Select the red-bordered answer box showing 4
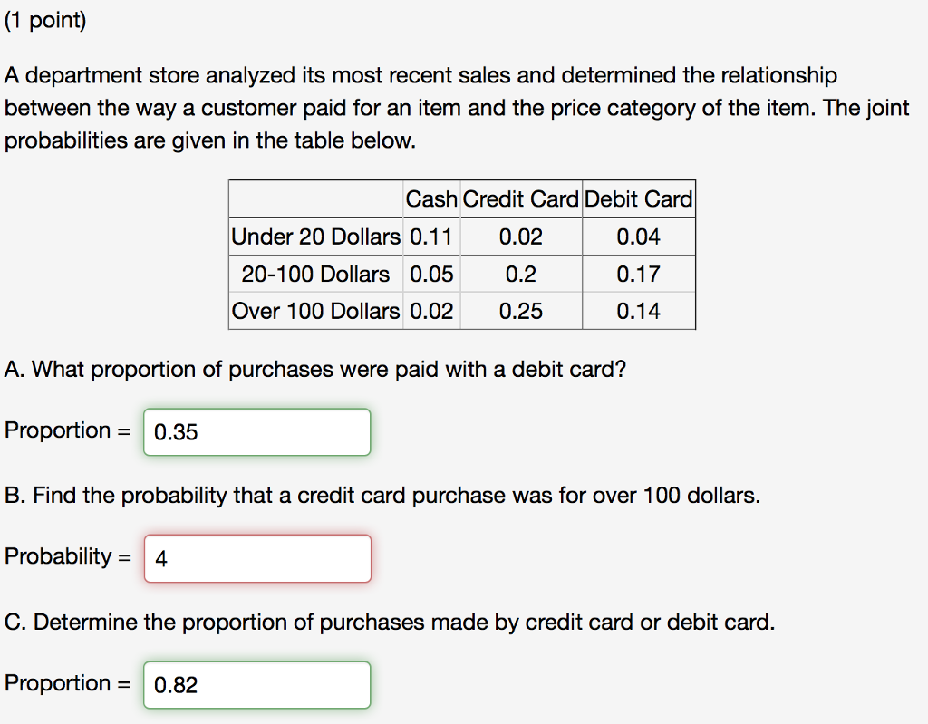The height and width of the screenshot is (724, 928). pos(256,558)
